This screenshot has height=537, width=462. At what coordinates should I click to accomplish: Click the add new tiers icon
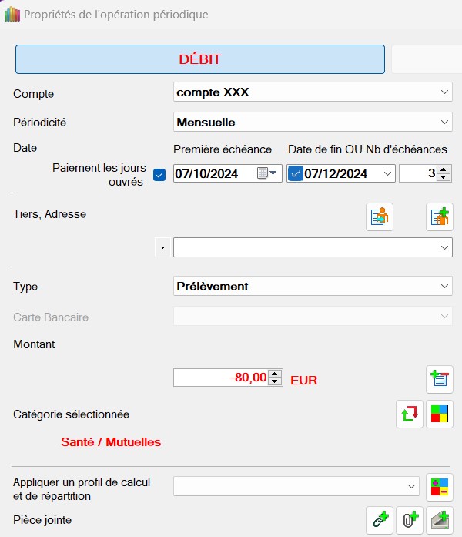click(x=439, y=217)
